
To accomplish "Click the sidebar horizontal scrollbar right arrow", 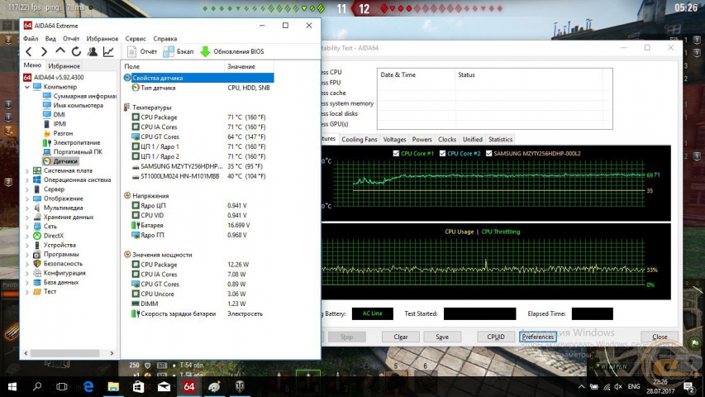I will coord(112,353).
